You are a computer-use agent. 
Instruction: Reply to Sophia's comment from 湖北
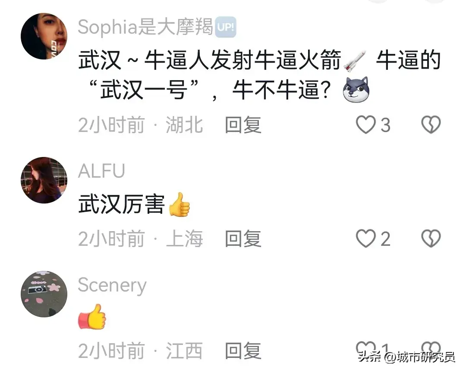click(243, 125)
